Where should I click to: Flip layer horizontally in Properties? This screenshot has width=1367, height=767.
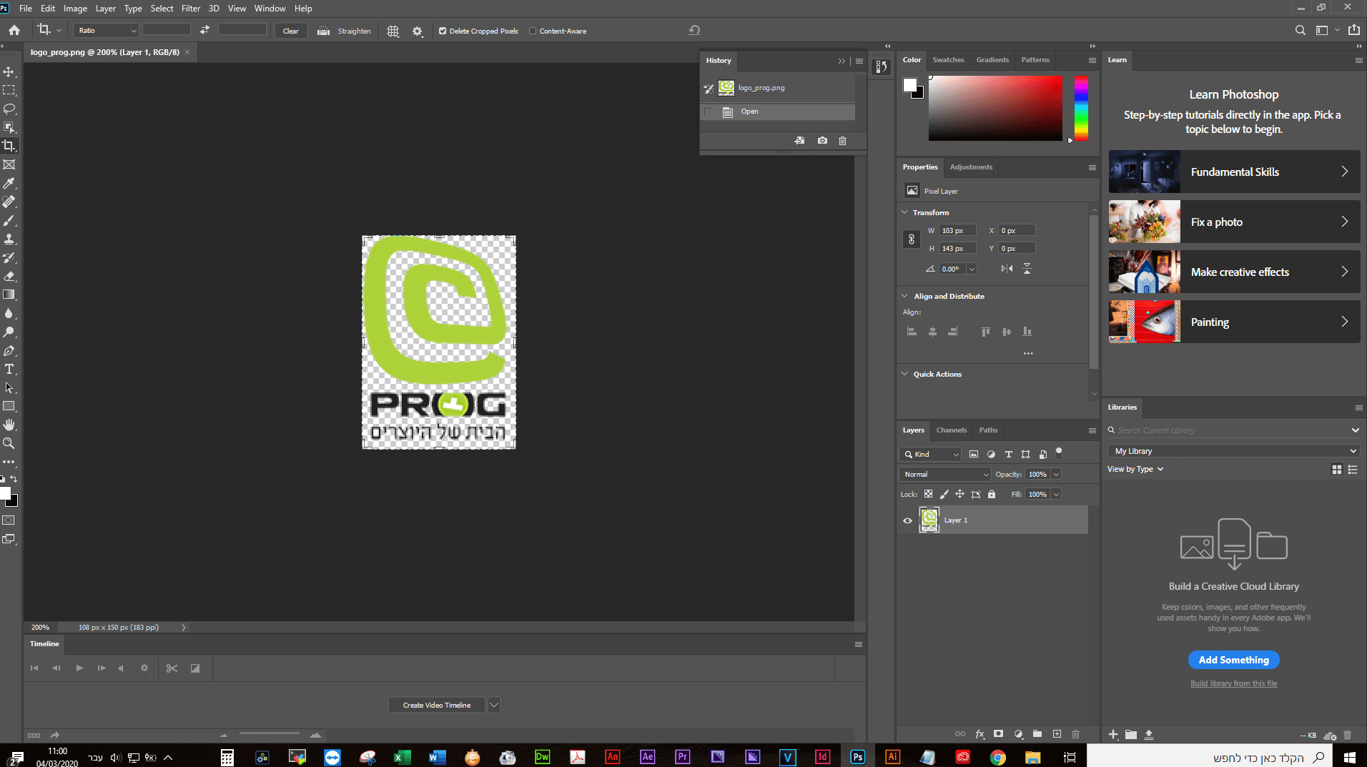pos(1007,269)
